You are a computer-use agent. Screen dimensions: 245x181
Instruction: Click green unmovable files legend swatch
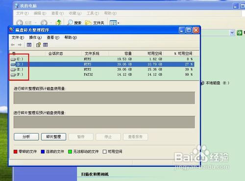coord(70,152)
